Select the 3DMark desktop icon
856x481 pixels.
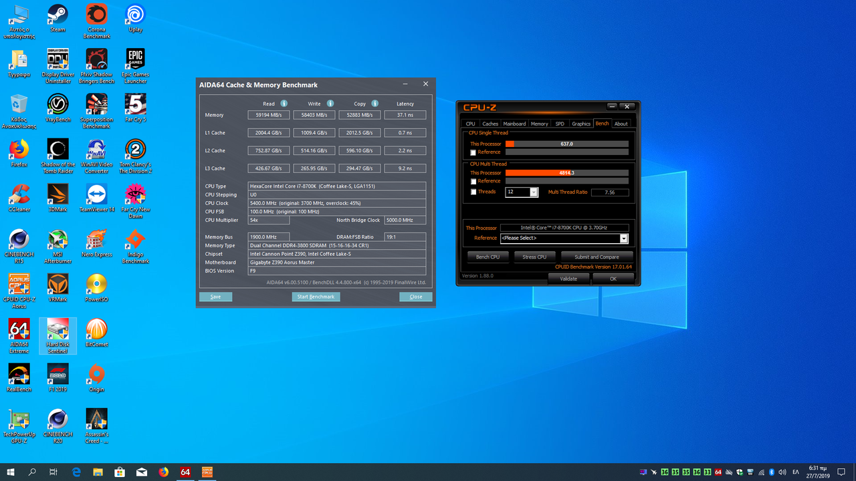pos(58,198)
